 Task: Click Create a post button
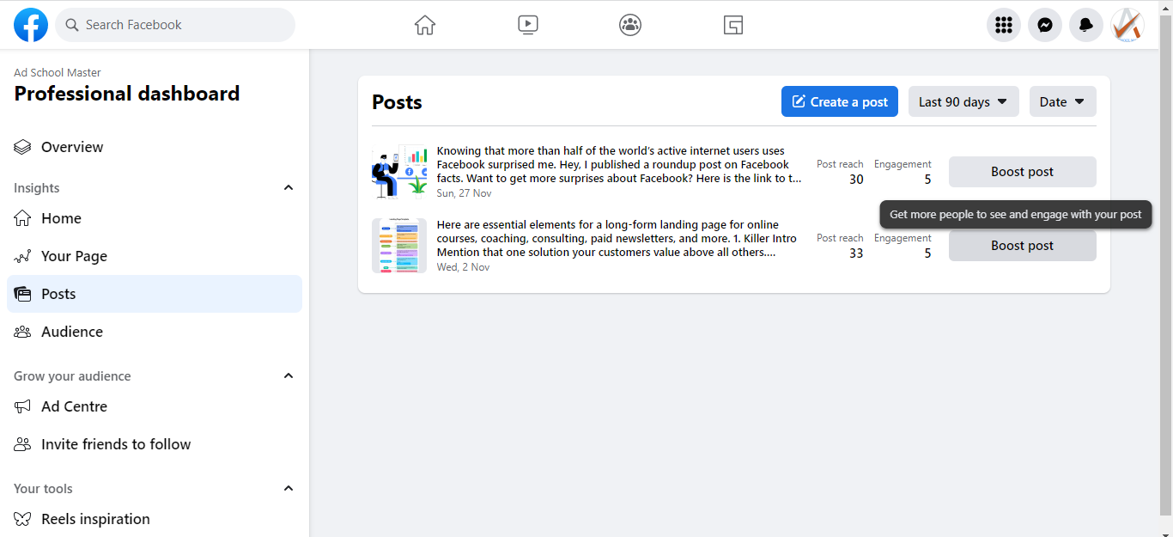[840, 101]
